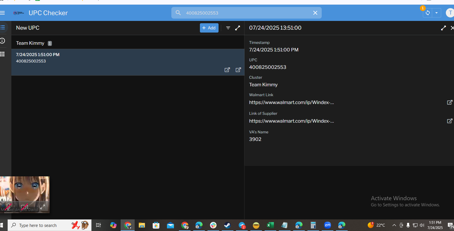The height and width of the screenshot is (231, 454).
Task: Open Walmart Link external icon in detail pane
Action: tap(450, 102)
